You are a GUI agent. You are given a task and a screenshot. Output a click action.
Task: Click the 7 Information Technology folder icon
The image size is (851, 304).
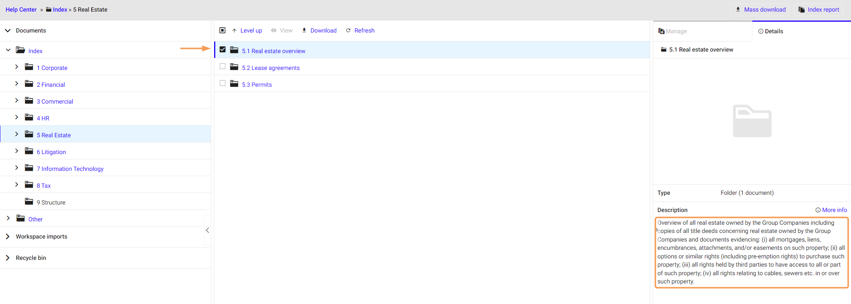pyautogui.click(x=29, y=168)
